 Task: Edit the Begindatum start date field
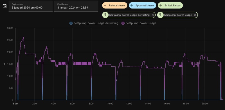click(31, 6)
